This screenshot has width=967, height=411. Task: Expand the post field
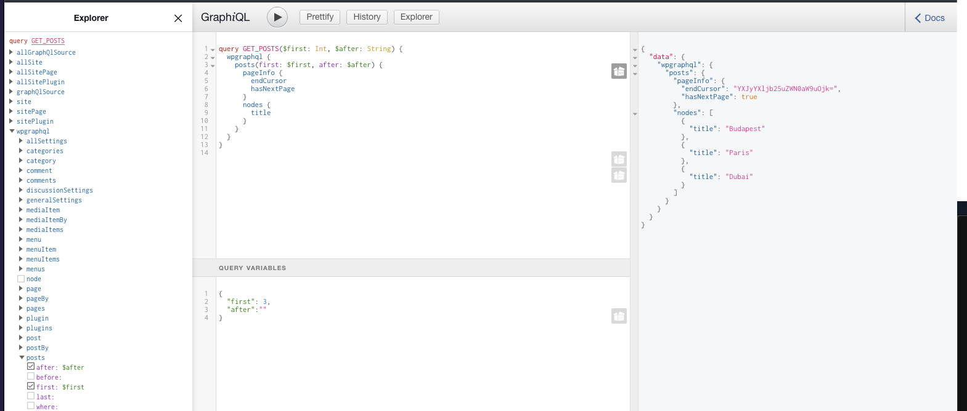(21, 338)
